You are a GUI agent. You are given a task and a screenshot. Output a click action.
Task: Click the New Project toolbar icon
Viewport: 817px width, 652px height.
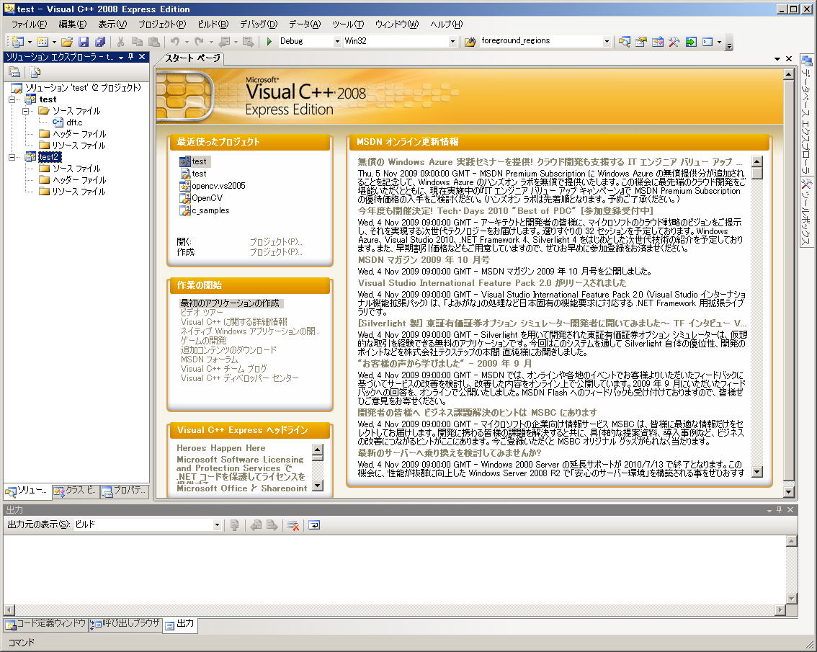[18, 41]
